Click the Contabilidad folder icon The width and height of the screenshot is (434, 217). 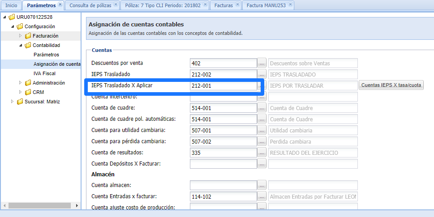pyautogui.click(x=28, y=45)
